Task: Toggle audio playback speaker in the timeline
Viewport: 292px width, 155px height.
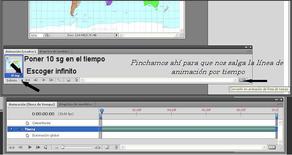Action: 46,147
